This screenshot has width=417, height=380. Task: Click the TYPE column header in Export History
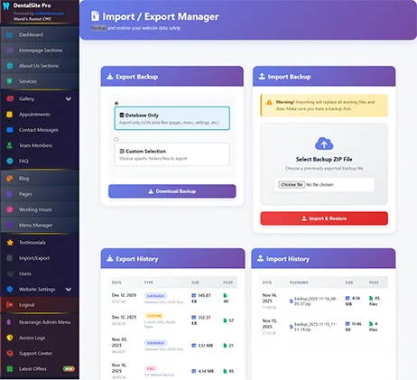pyautogui.click(x=149, y=283)
